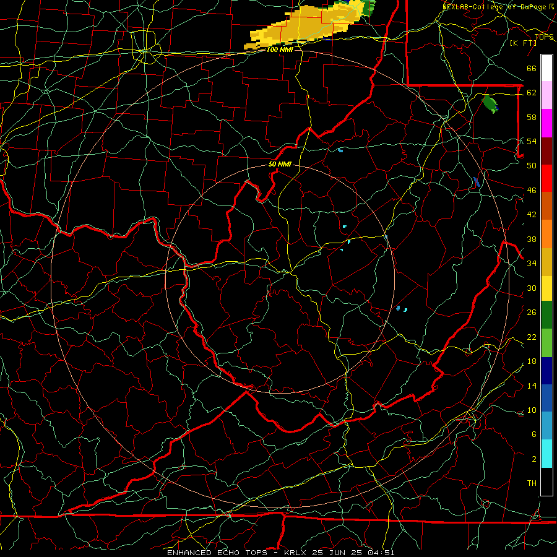
Task: Click the orange swatch beside 38
Action: point(546,234)
